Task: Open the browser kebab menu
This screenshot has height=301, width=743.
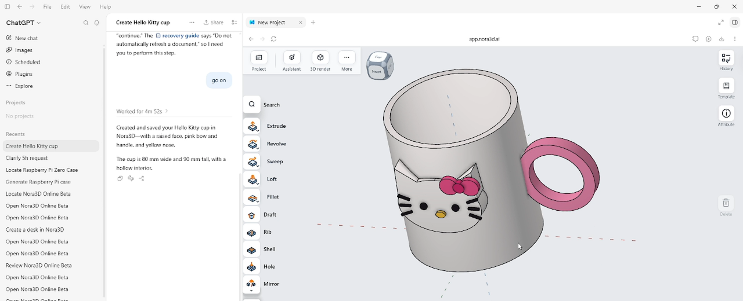Action: pos(735,39)
